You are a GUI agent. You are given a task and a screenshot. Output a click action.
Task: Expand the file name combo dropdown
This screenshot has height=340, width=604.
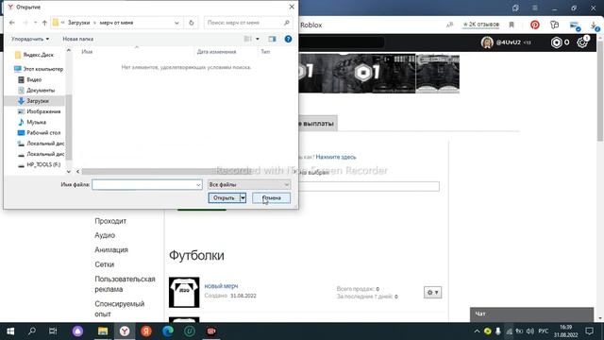pos(198,185)
